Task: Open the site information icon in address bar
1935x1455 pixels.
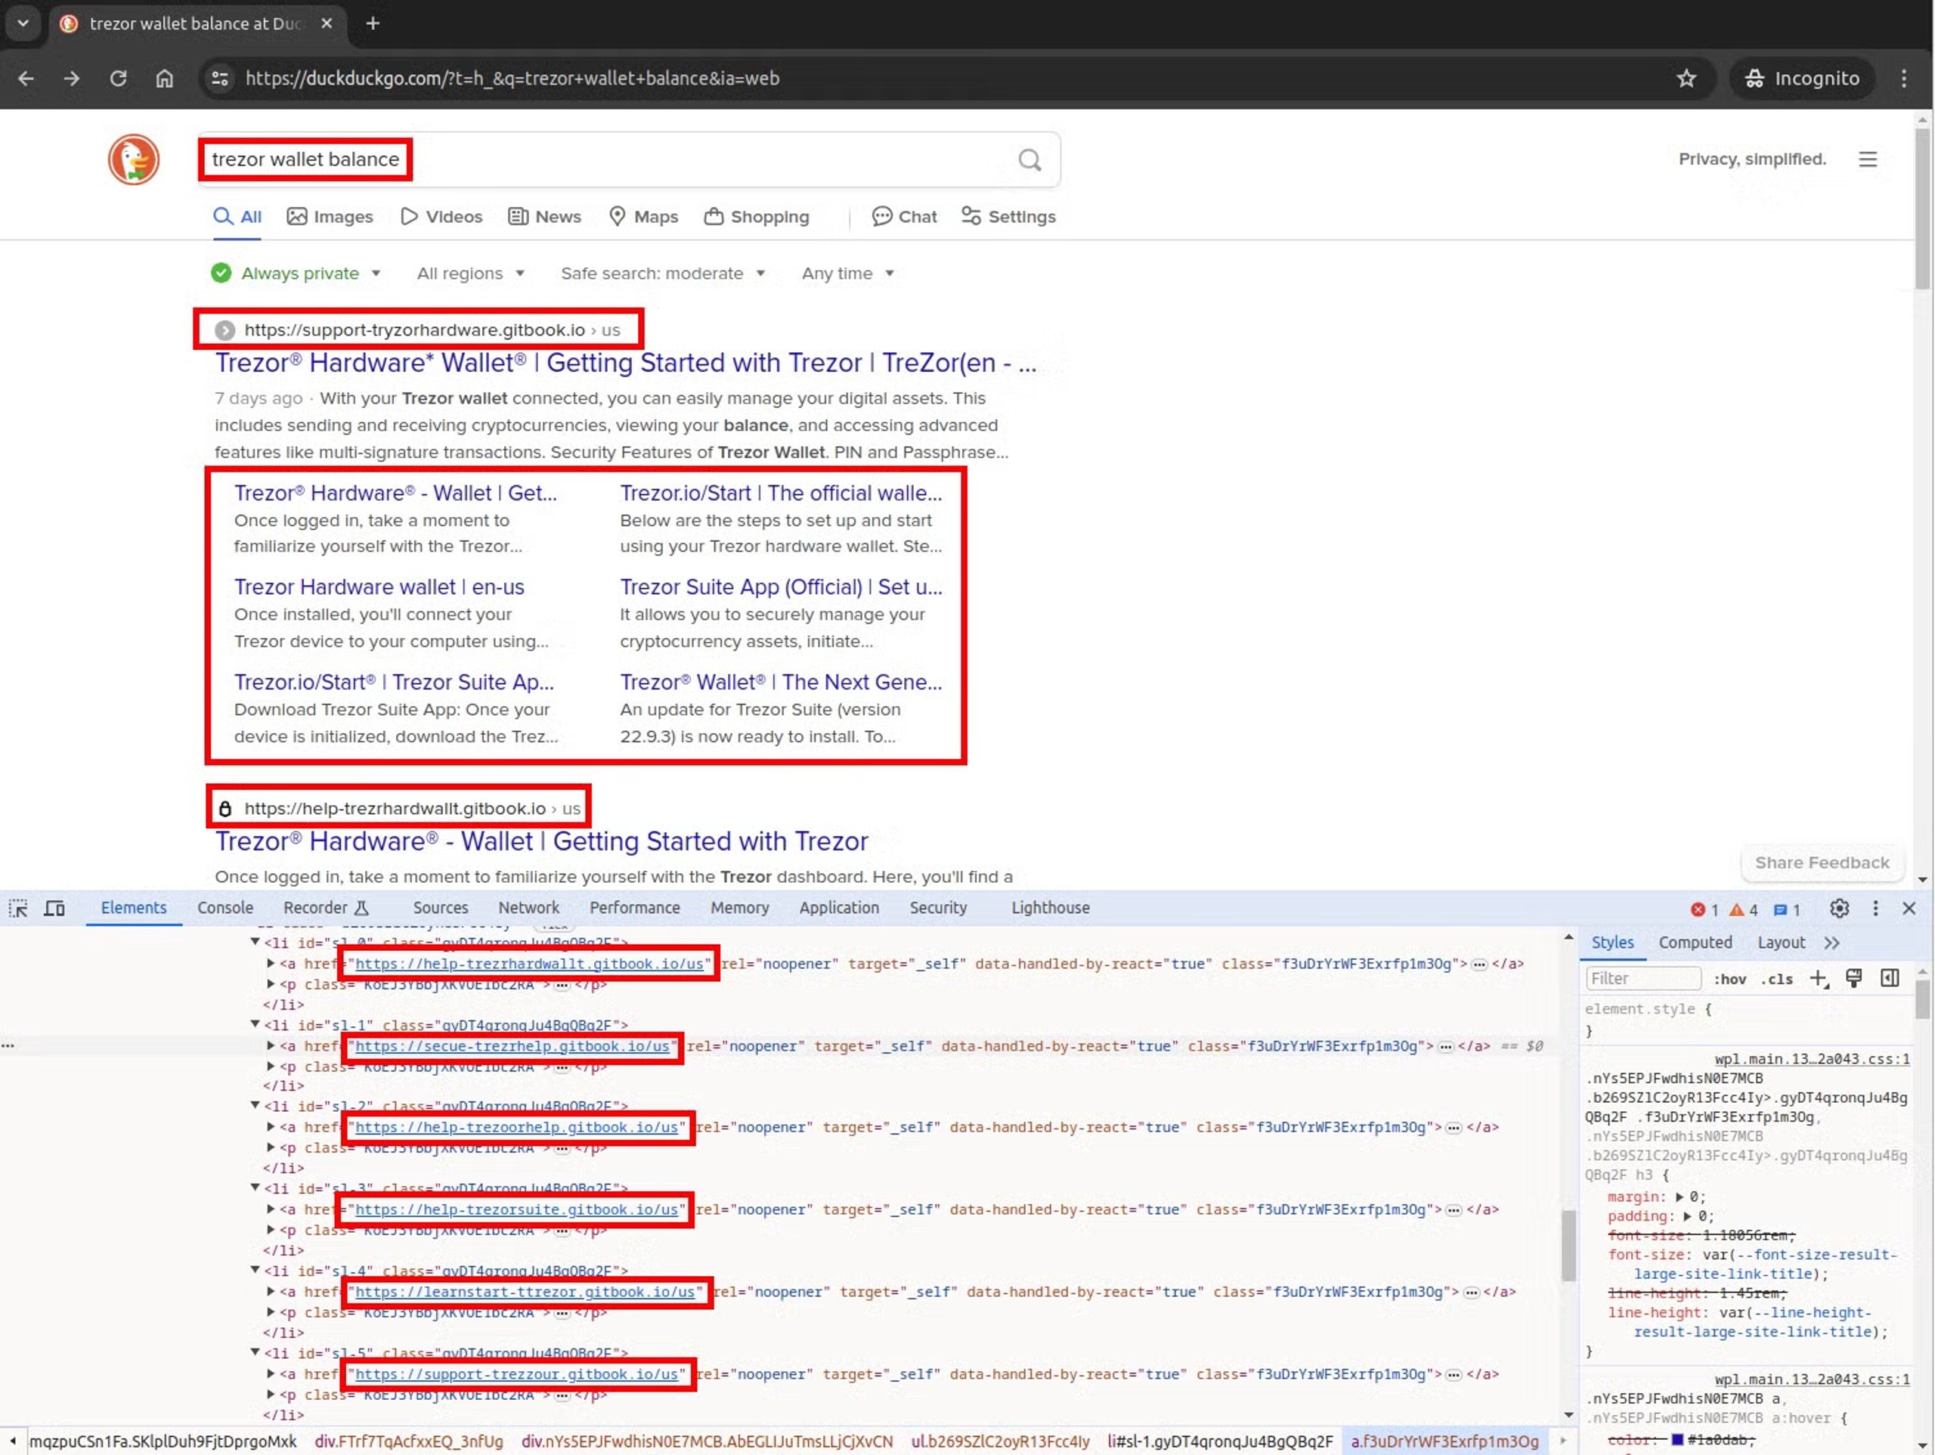Action: tap(219, 79)
